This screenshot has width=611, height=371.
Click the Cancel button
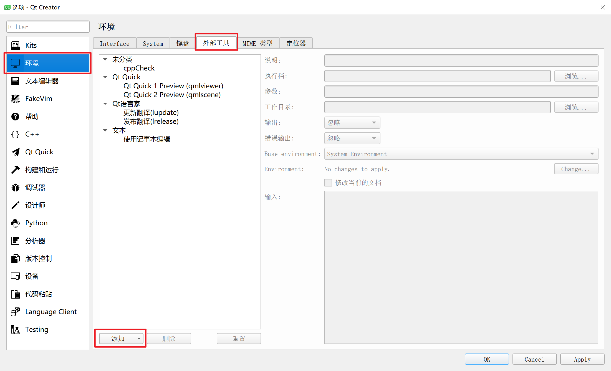point(534,359)
